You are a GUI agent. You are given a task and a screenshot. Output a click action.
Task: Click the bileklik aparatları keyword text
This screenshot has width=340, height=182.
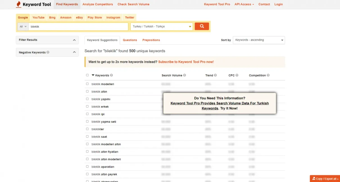coord(103,167)
